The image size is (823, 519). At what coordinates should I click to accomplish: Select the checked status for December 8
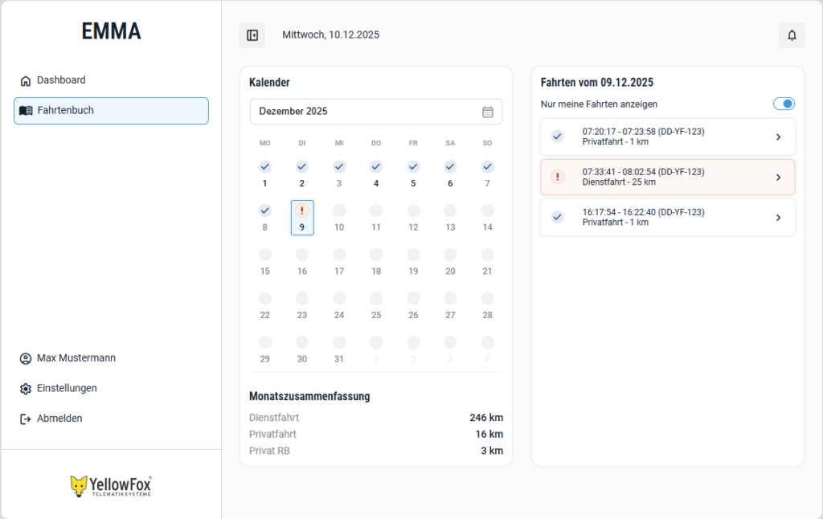tap(265, 210)
